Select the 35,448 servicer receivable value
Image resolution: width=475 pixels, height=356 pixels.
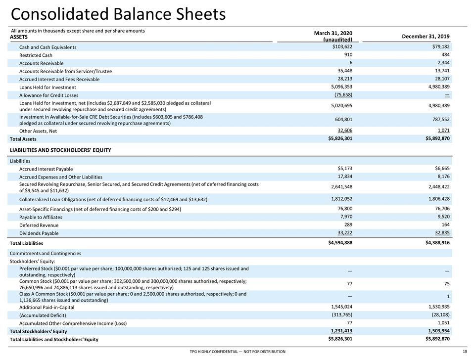(x=345, y=71)
